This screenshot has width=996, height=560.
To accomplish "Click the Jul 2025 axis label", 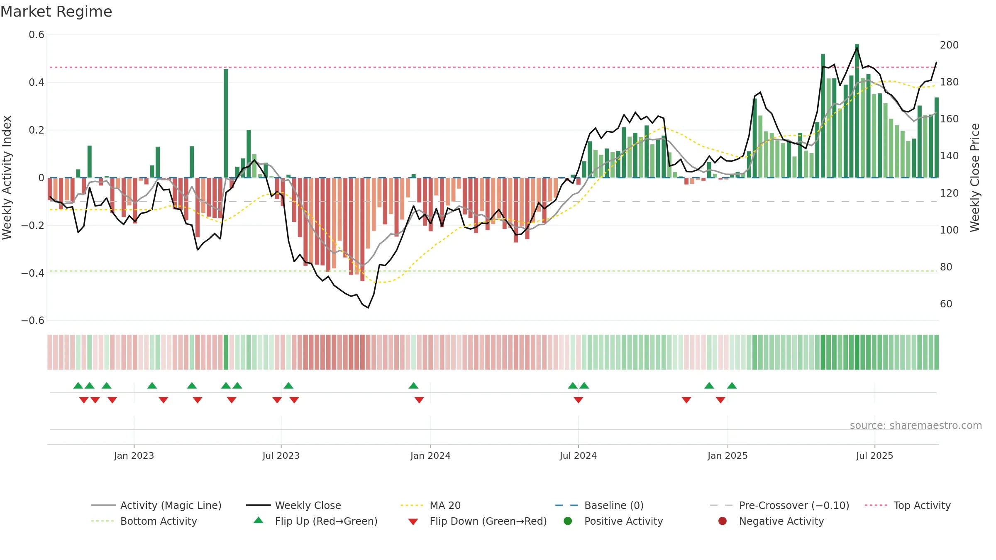I will click(x=874, y=455).
